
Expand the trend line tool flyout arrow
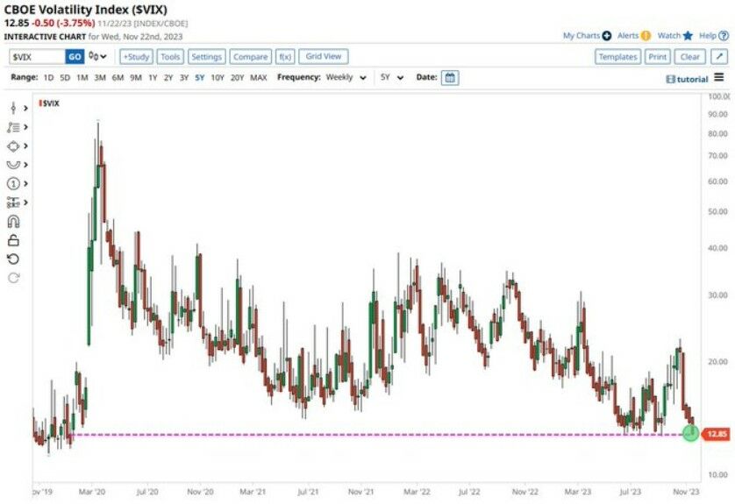point(25,127)
